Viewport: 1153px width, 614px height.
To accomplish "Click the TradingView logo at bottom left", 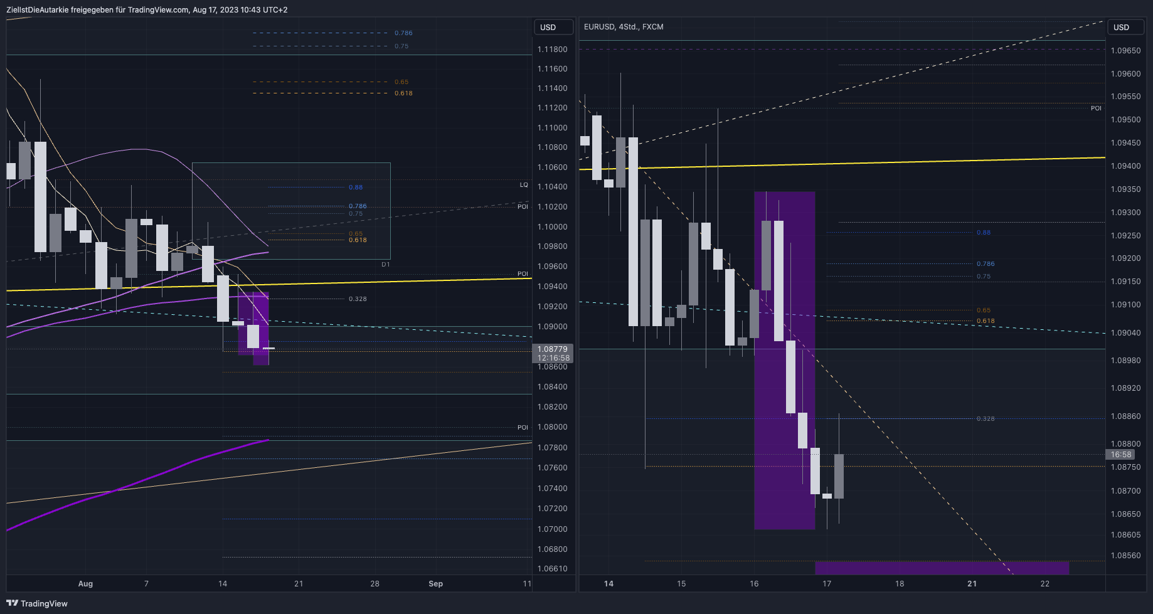I will pos(37,603).
